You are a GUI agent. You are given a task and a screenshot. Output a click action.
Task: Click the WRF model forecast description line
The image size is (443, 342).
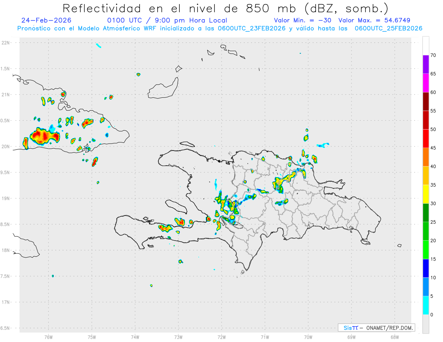point(220,28)
